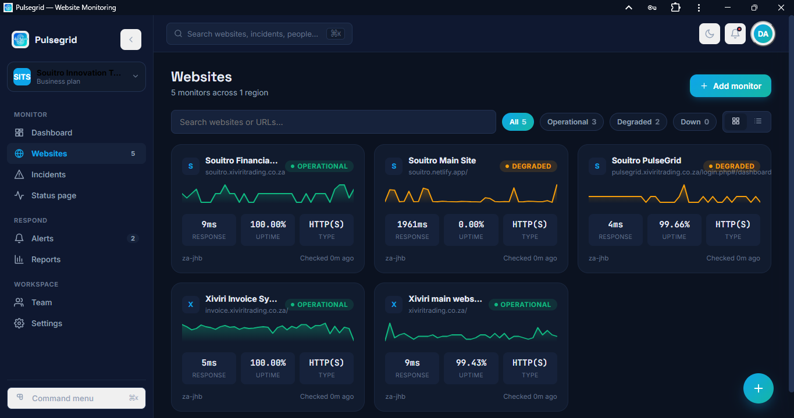Open Status page in the sidebar

point(76,195)
